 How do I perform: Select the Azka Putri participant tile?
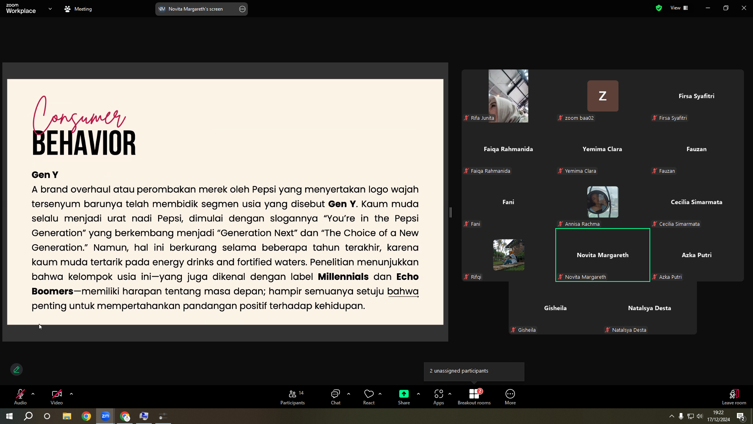(697, 255)
